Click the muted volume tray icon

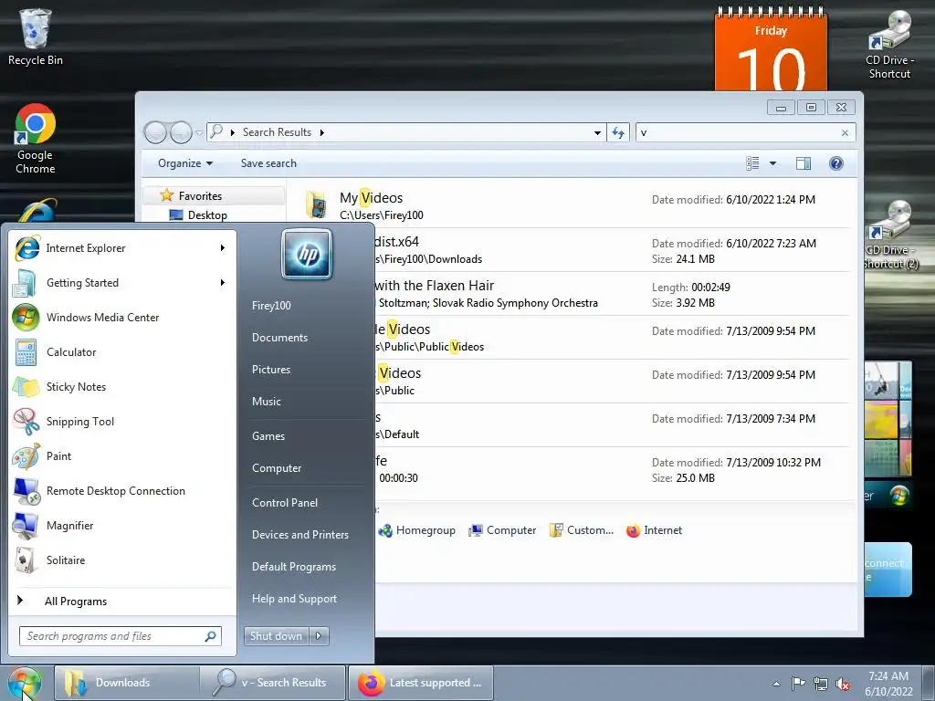click(x=843, y=683)
